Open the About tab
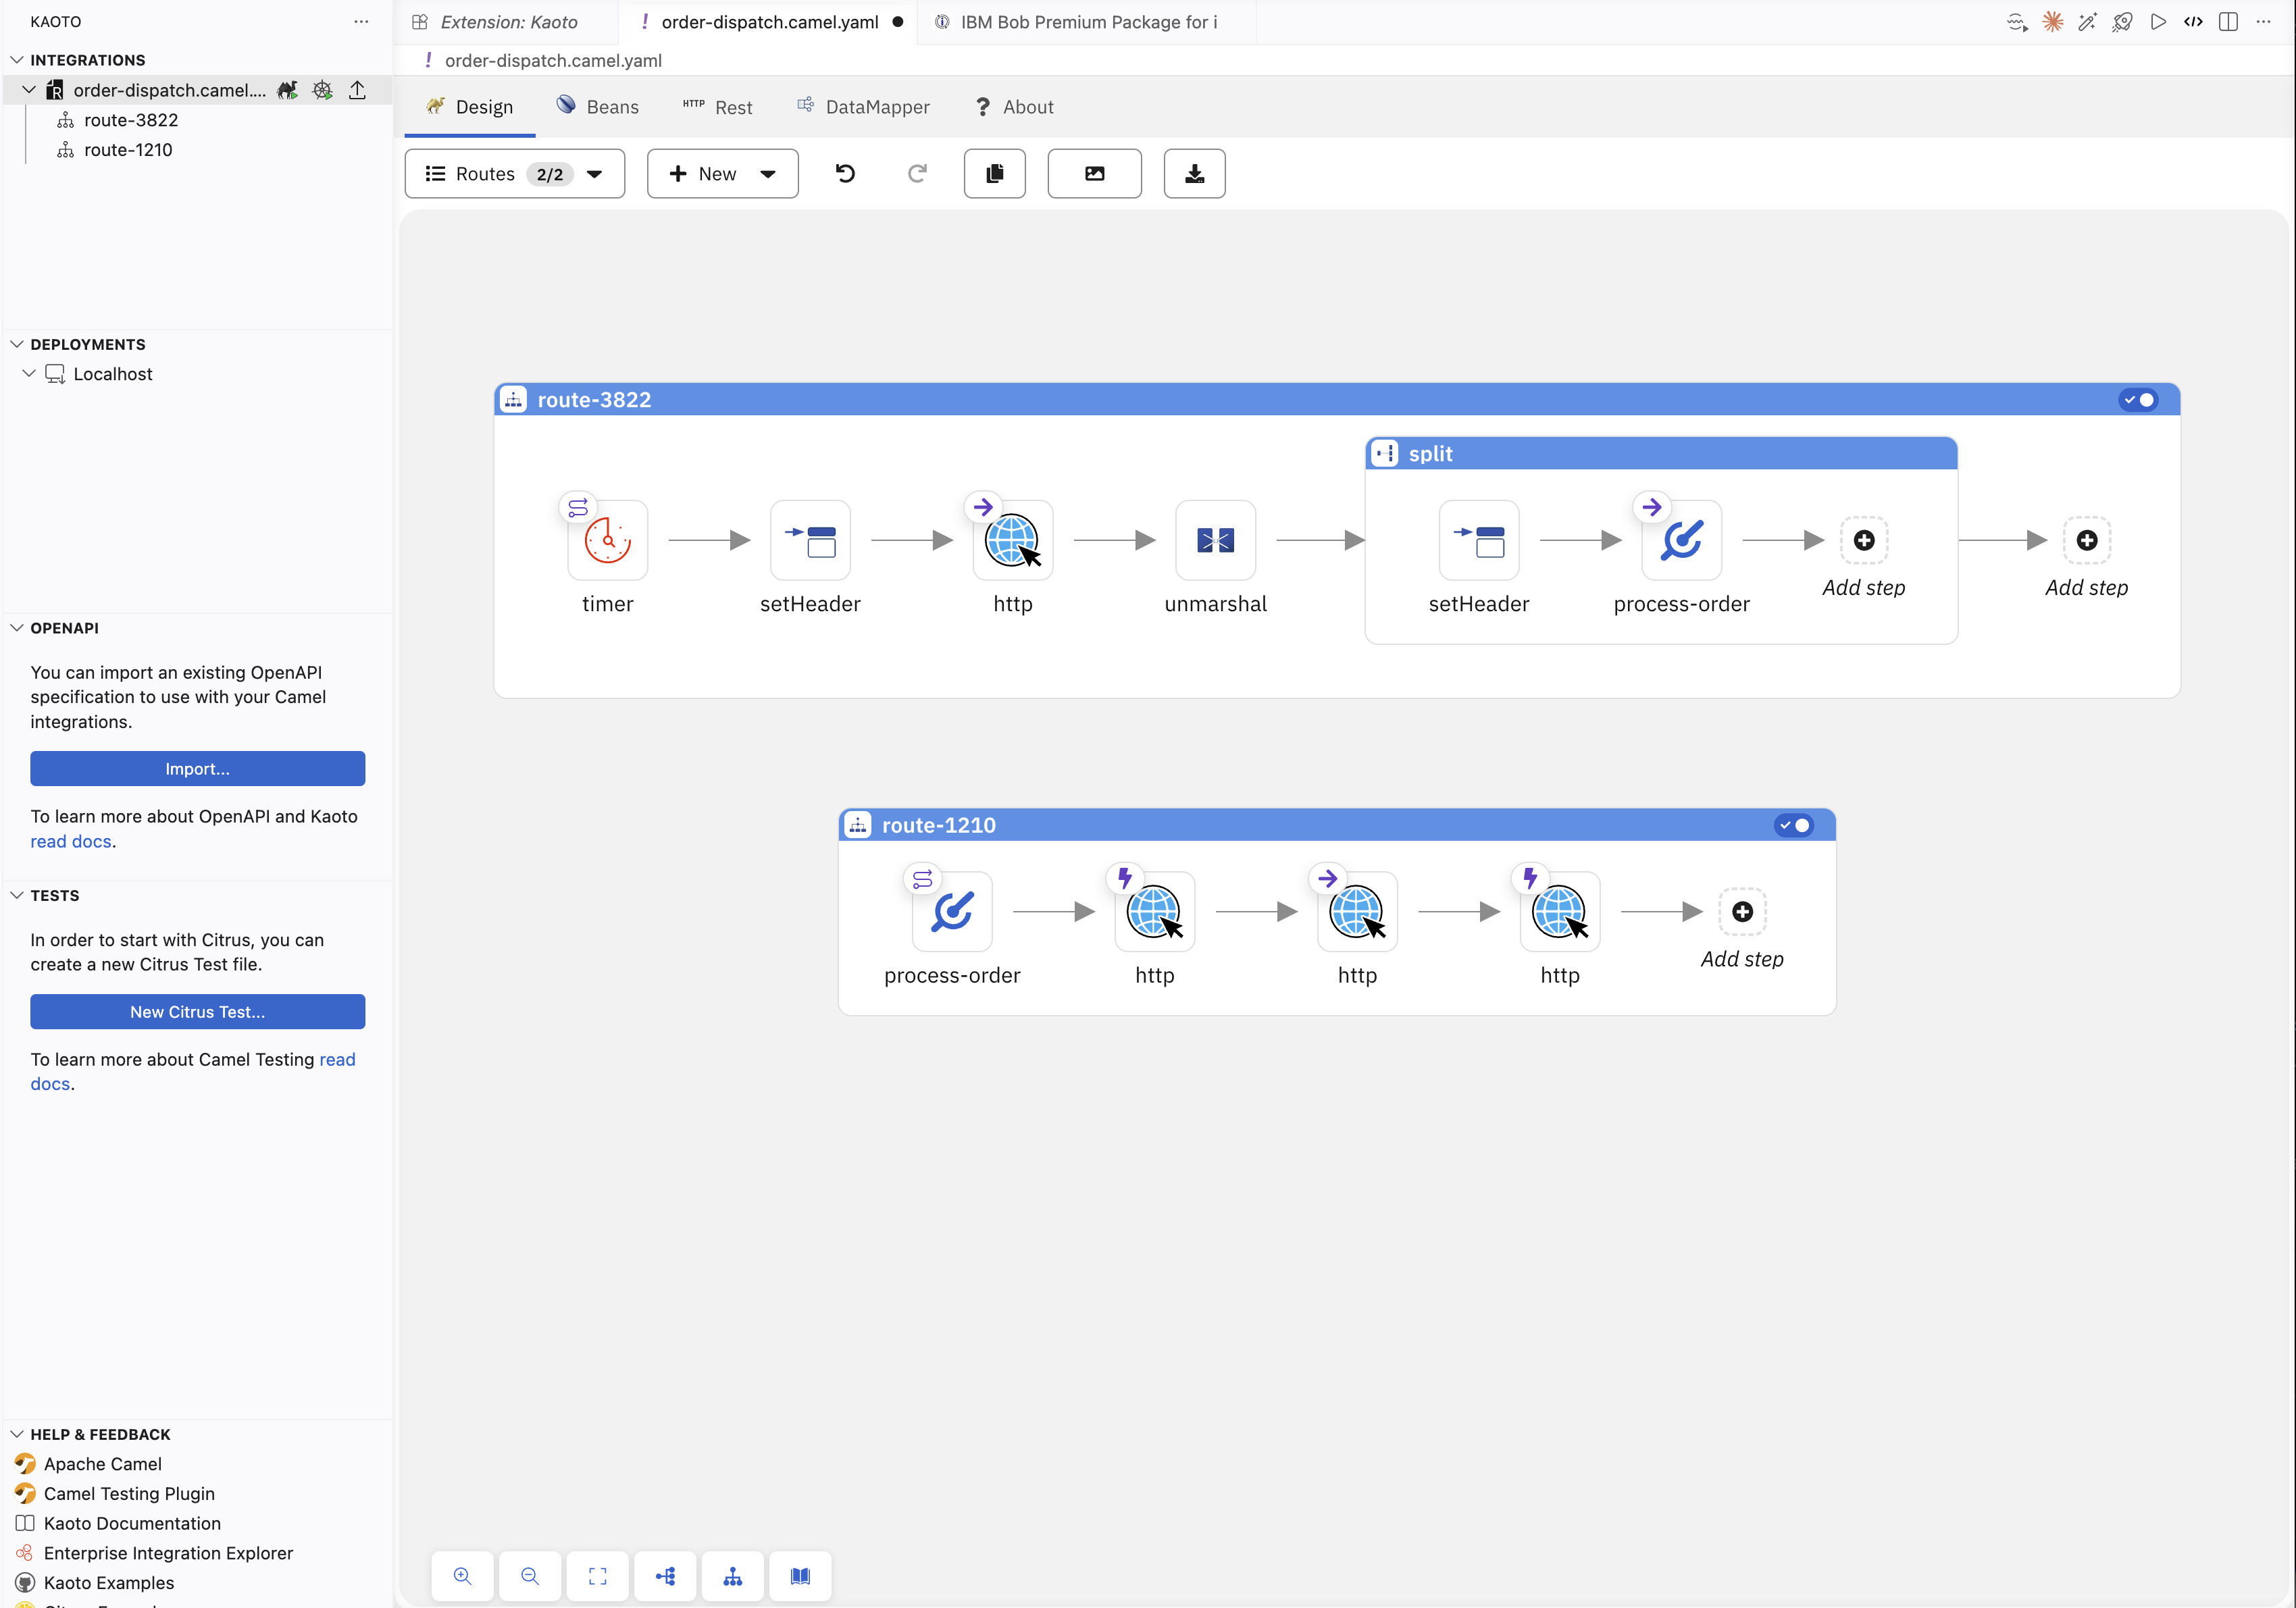Screen dimensions: 2296x1608 click(x=1014, y=107)
